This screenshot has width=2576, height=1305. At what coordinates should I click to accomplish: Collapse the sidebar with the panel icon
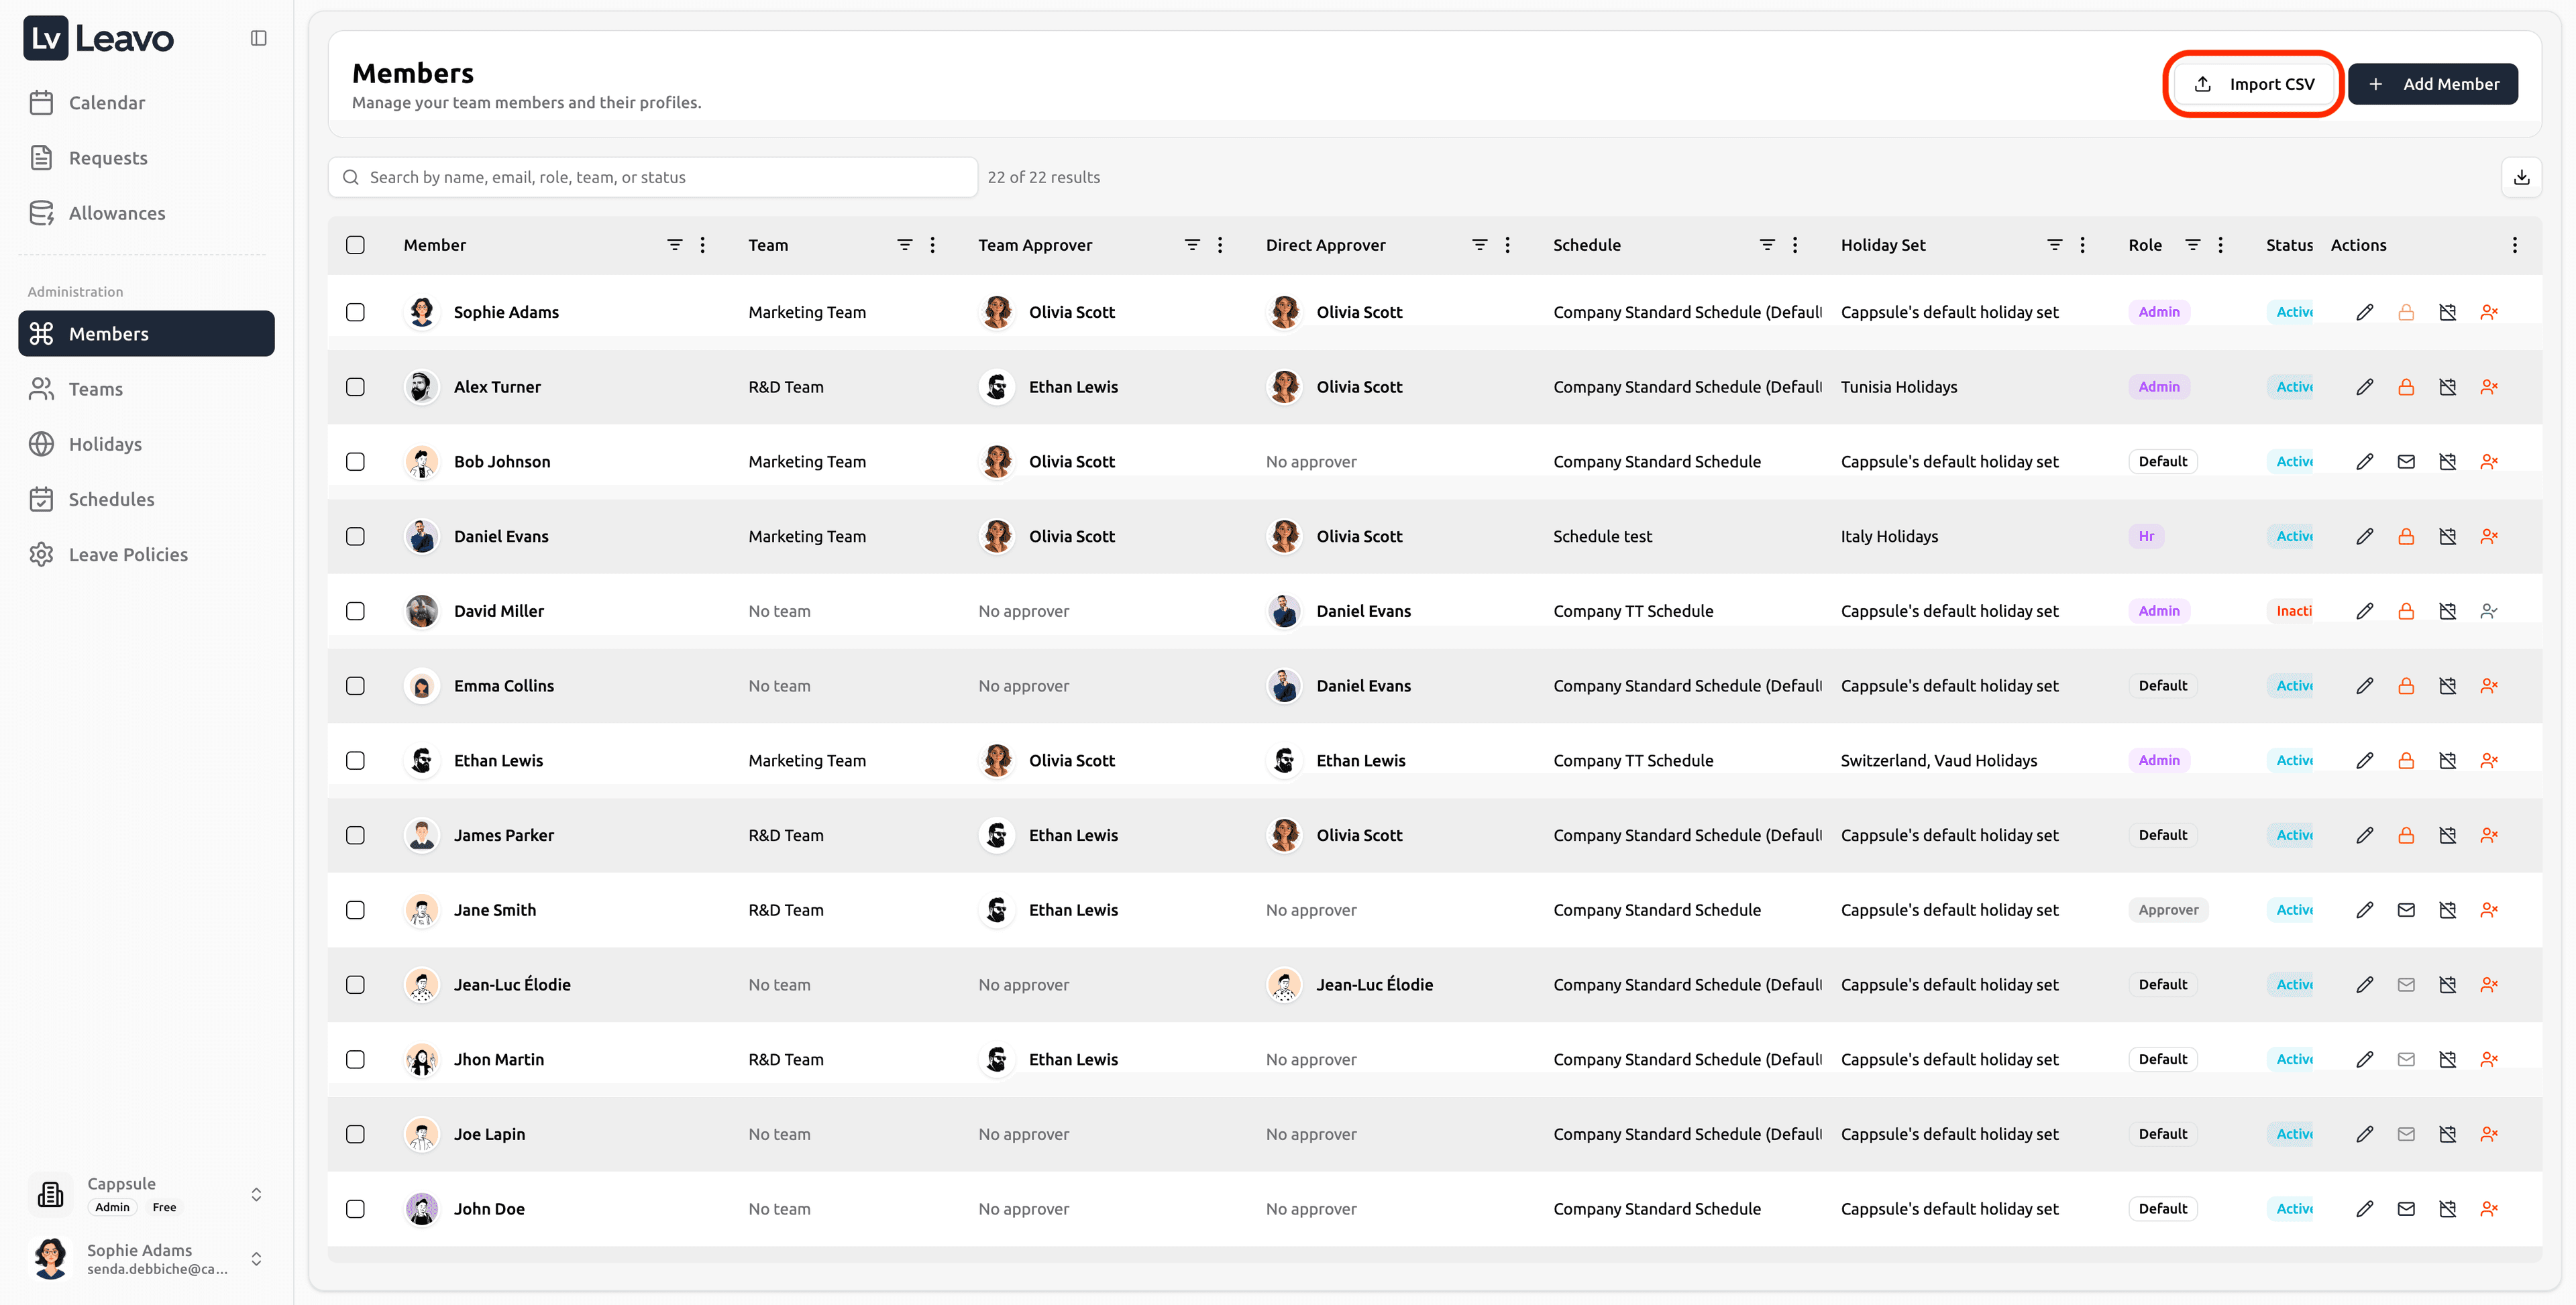pyautogui.click(x=258, y=38)
